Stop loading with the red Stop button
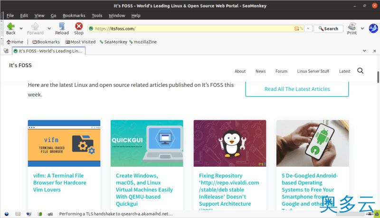The image size is (380, 218). 79,28
